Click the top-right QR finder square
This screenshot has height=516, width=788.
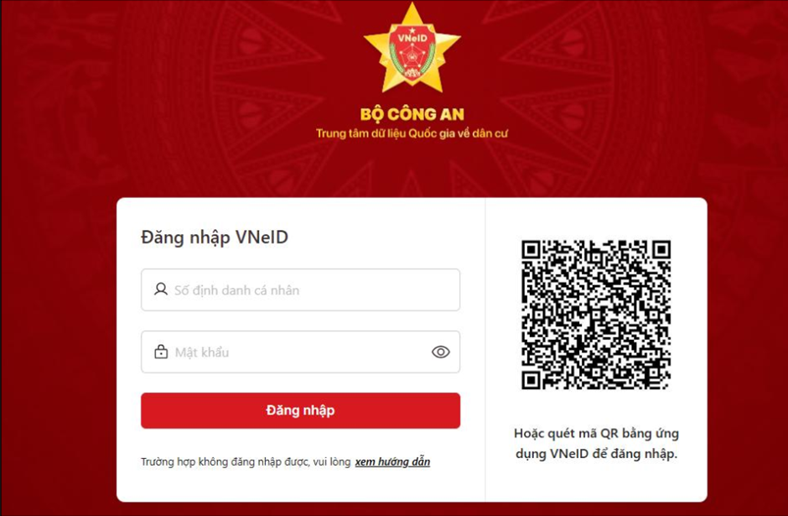661,249
